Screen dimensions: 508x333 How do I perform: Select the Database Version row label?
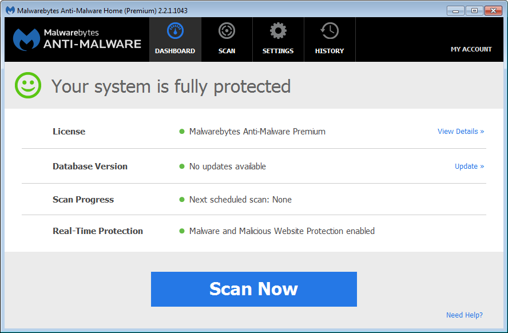(90, 166)
